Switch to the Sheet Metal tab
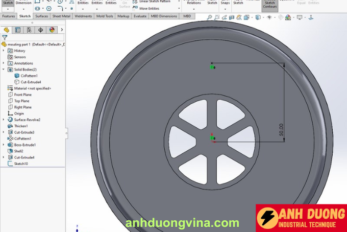 [x=62, y=16]
